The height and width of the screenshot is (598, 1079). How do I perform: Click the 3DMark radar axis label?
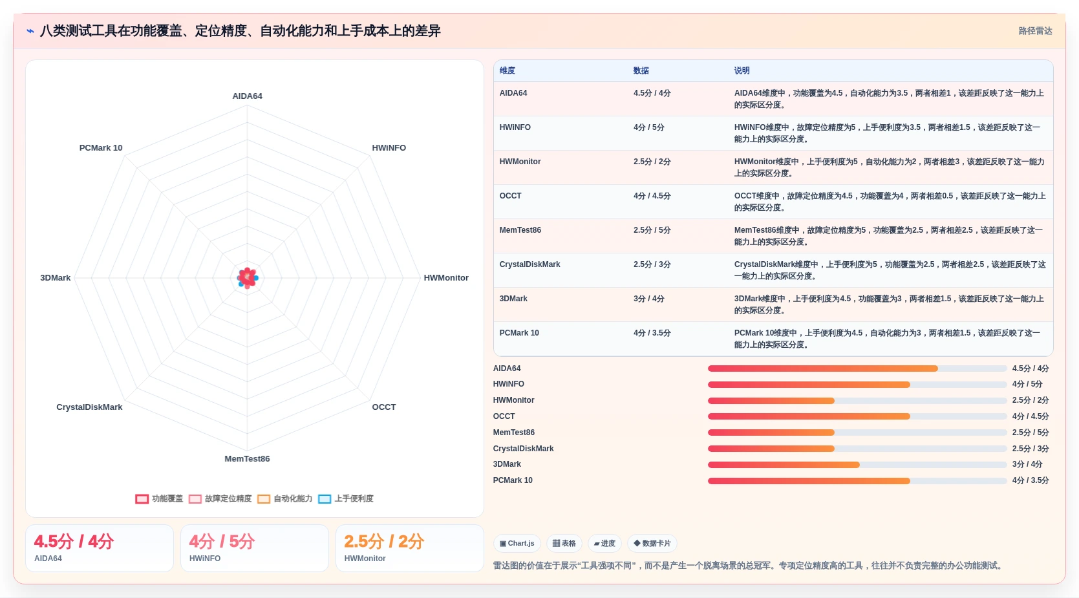(56, 278)
